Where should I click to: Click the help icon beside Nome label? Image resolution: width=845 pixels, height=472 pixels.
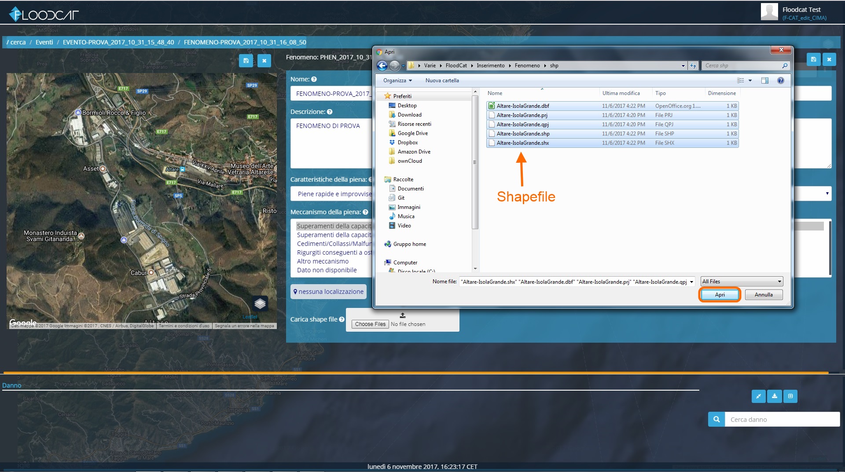click(x=314, y=79)
